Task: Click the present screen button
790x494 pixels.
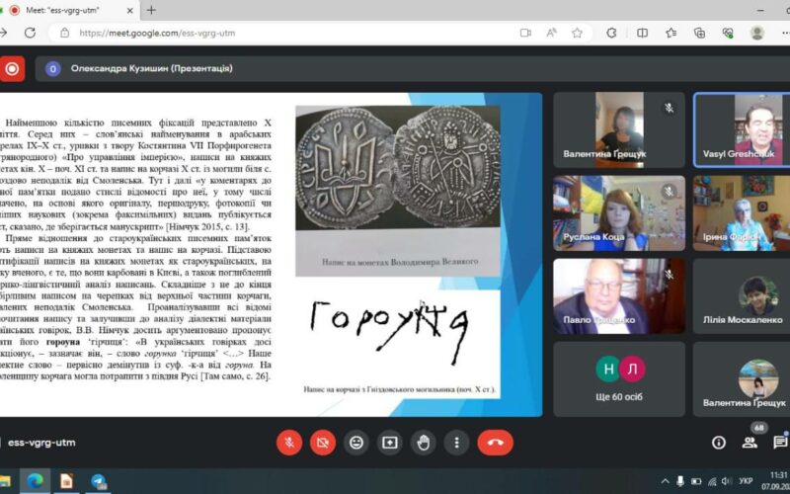Action: [390, 442]
